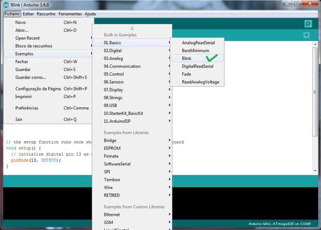Screen dimensions: 321x230
Task: Open the Ferramentas menu
Action: 70,14
